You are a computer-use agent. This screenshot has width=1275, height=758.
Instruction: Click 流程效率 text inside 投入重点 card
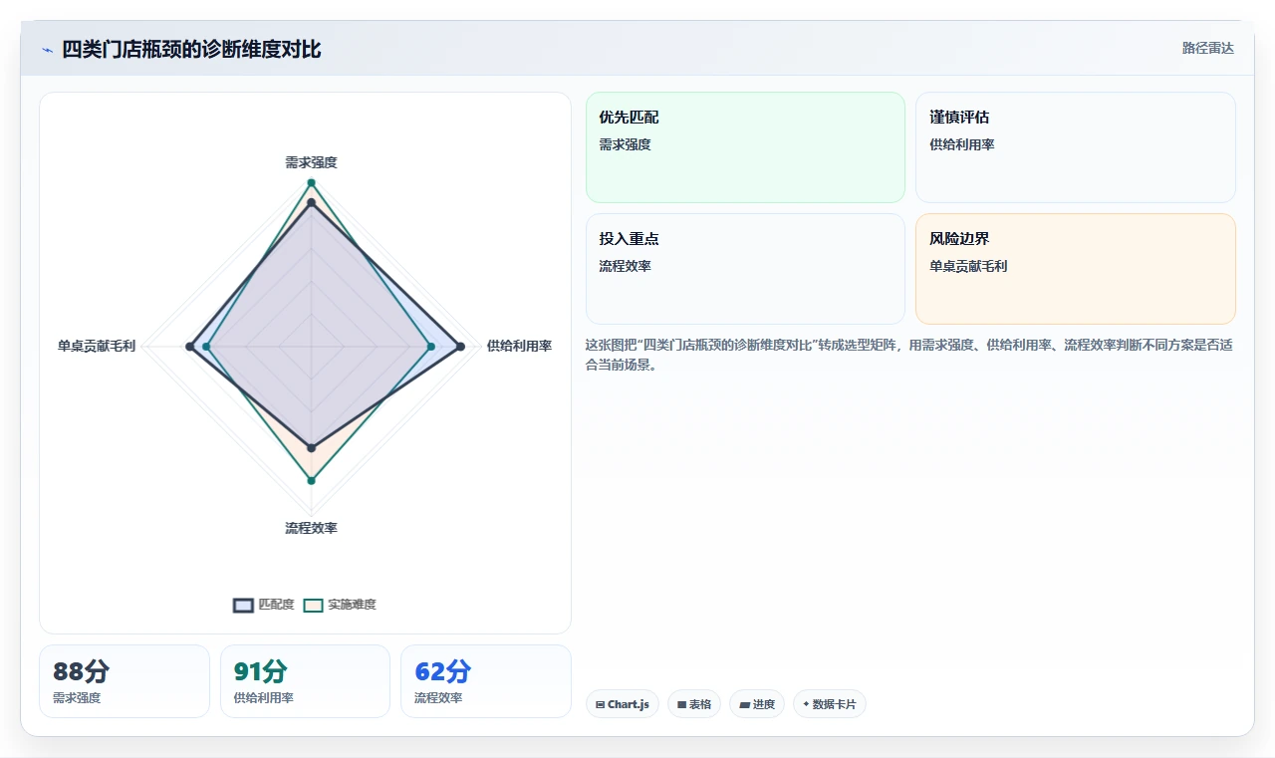[625, 266]
